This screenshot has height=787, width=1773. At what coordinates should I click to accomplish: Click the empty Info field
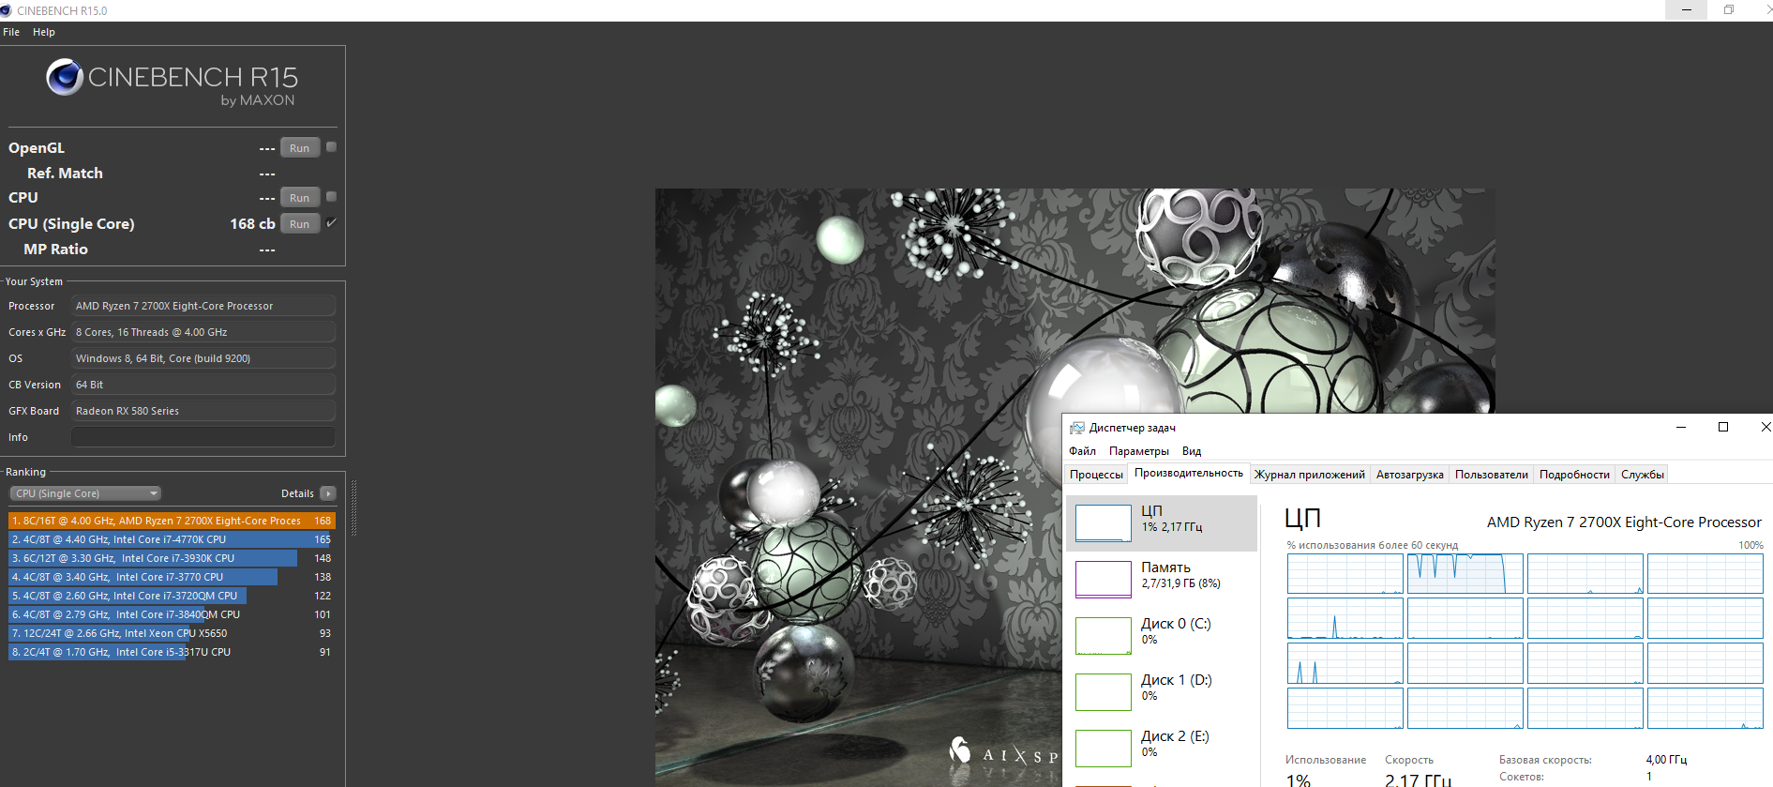click(x=203, y=437)
